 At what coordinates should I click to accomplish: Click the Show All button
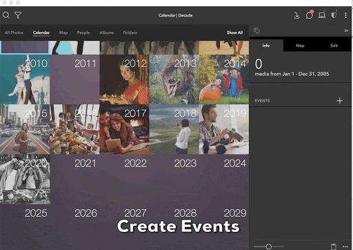point(234,32)
